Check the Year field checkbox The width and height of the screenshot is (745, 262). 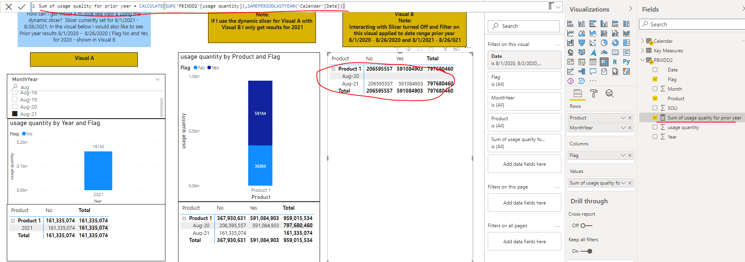(655, 137)
